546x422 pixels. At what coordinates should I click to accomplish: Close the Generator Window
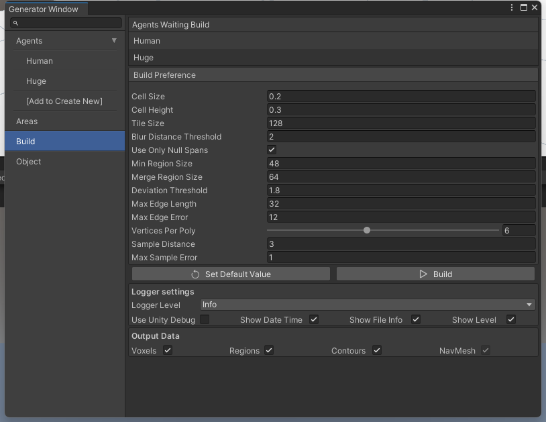click(x=535, y=7)
